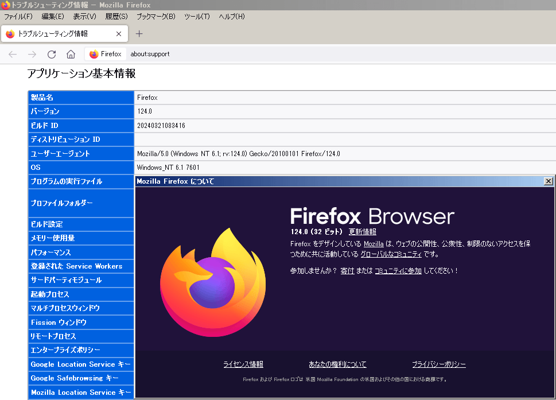Screen dimensions: 556x400
Task: Open the Mozilla link in dialog text
Action: tap(374, 244)
